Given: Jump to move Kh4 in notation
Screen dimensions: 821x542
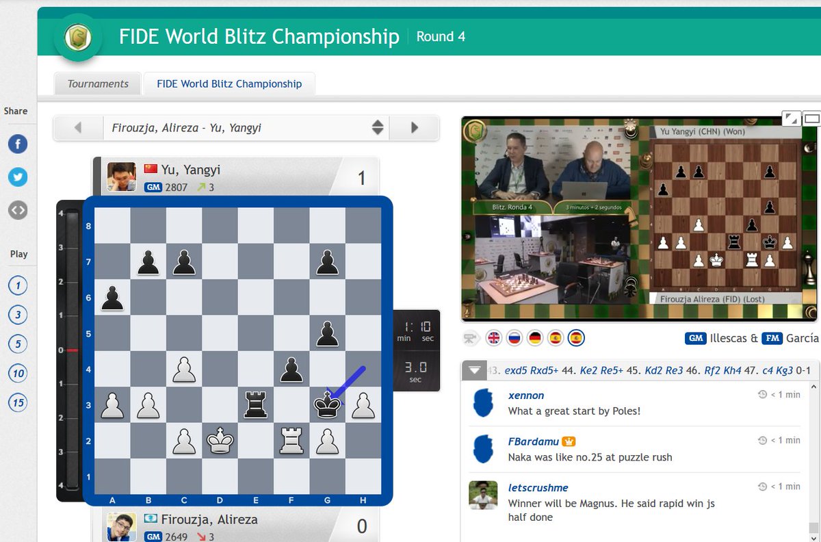Looking at the screenshot, I should coord(733,371).
